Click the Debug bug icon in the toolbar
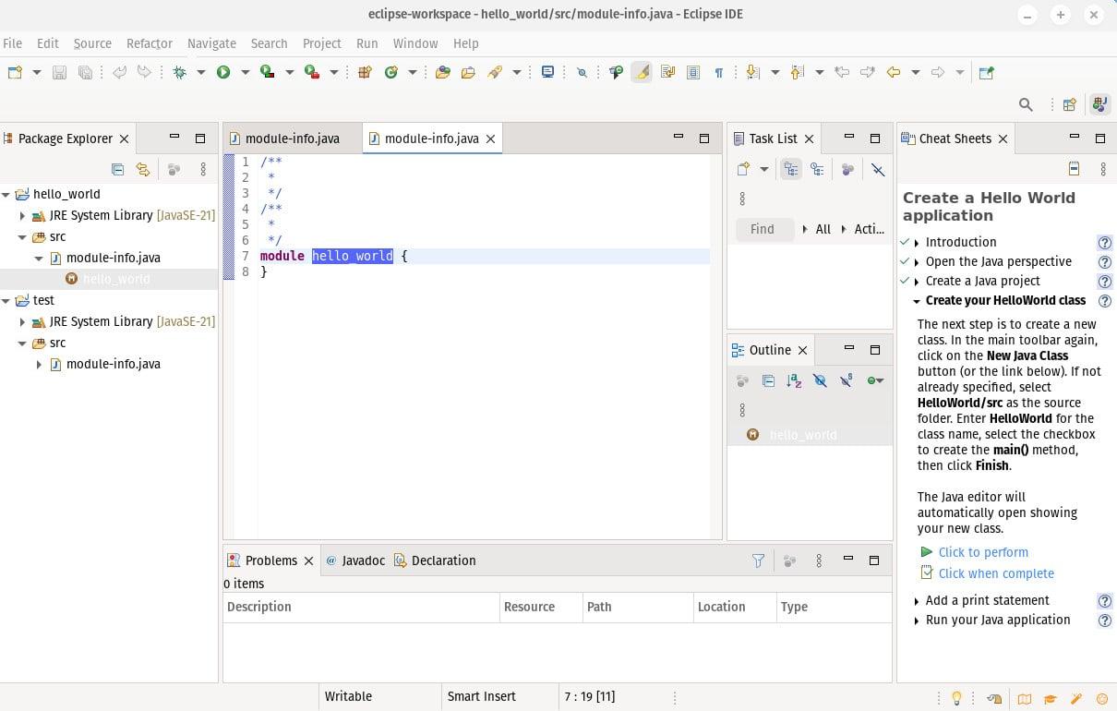 click(179, 72)
